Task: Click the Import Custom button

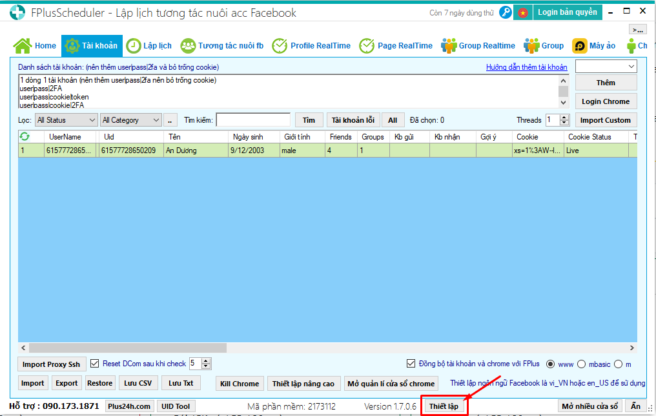Action: [606, 120]
